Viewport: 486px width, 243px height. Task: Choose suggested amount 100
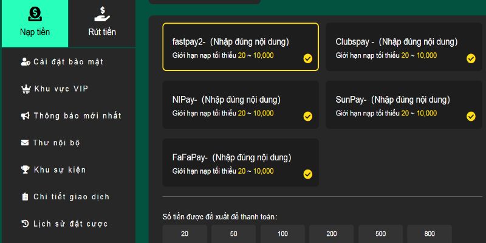click(x=282, y=234)
